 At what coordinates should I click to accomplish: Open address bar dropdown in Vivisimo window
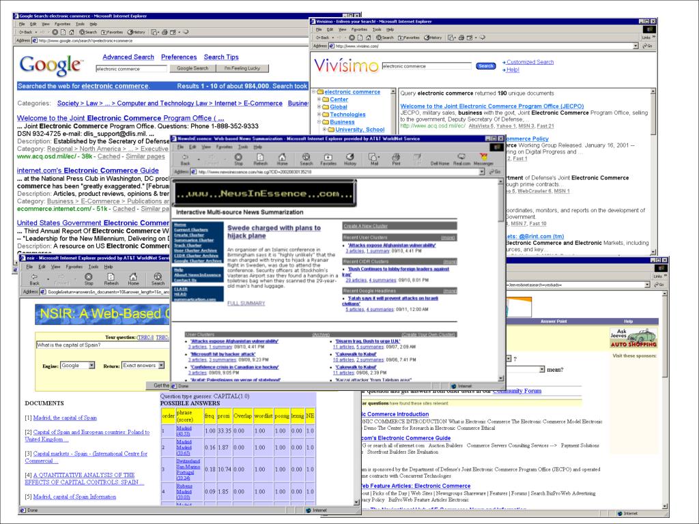636,46
